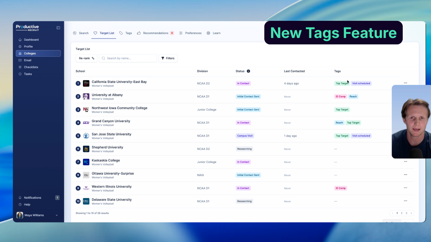Click ID Camp tag on Western Illinois University
Viewport: 431px width, 242px height.
coord(341,188)
